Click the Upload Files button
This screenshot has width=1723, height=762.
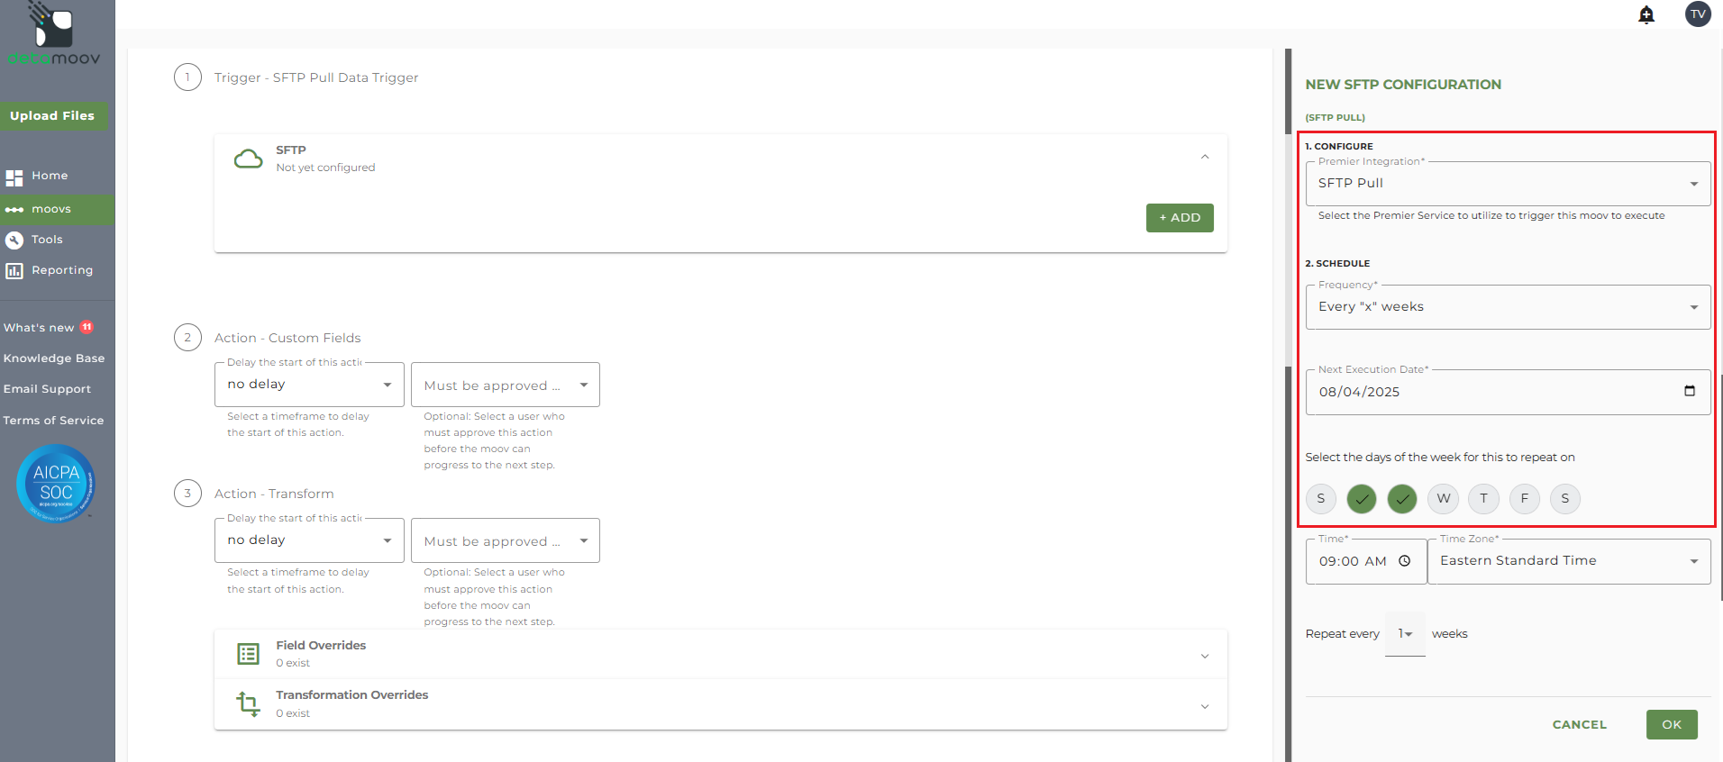click(52, 116)
